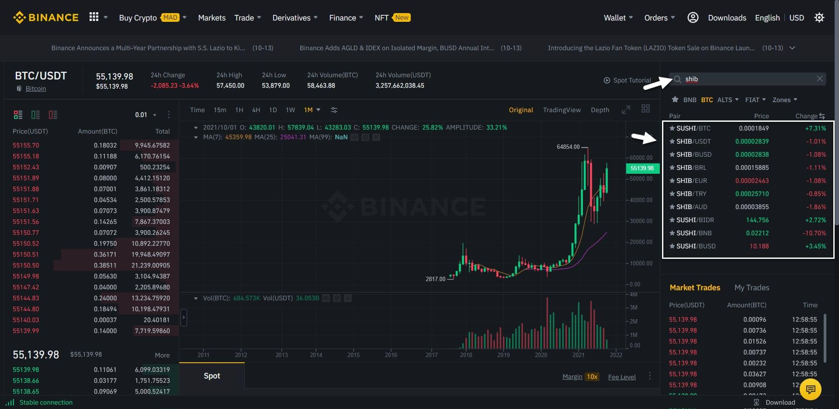
Task: Switch to TradingView chart tab
Action: pos(562,110)
